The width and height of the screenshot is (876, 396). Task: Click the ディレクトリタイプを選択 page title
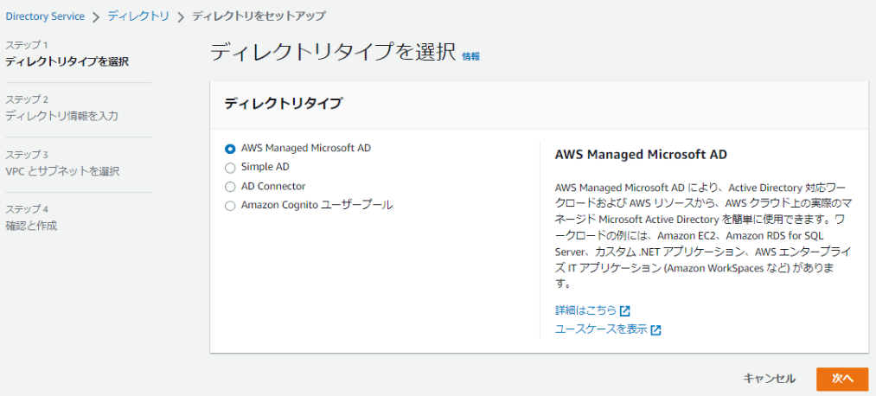pos(334,52)
